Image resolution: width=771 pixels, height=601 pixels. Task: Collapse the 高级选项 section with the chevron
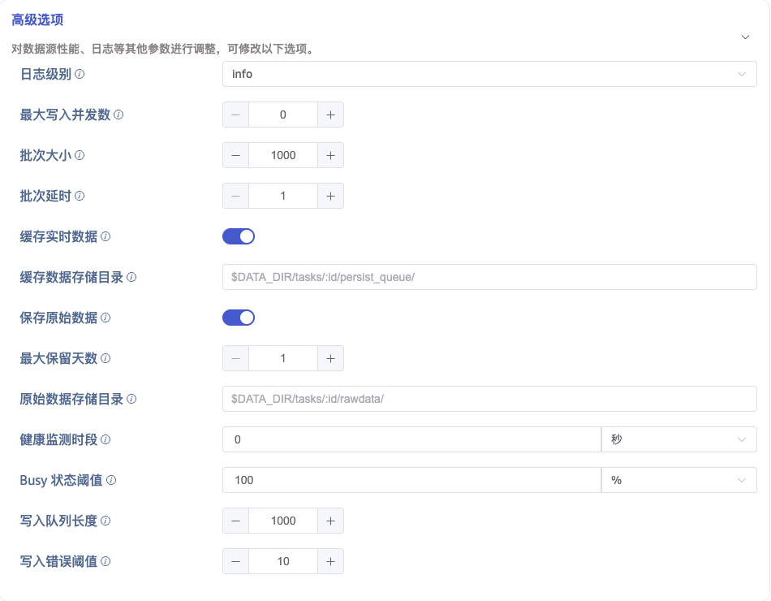coord(745,37)
